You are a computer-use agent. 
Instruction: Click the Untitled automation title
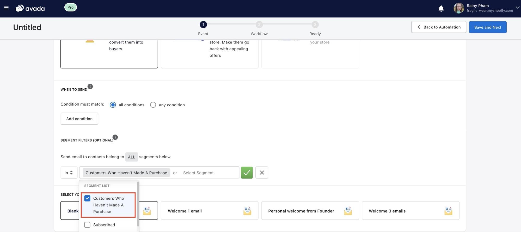coord(27,27)
